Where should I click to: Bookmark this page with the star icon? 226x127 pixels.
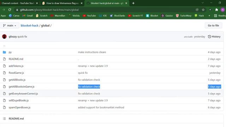[203, 10]
